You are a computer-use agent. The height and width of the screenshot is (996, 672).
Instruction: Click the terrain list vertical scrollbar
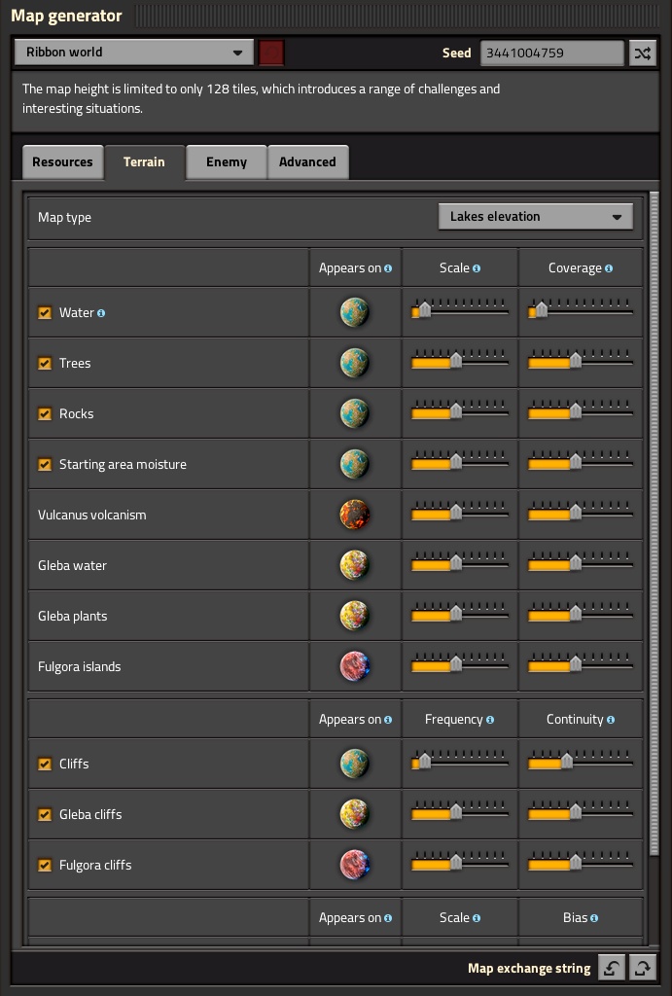click(654, 524)
